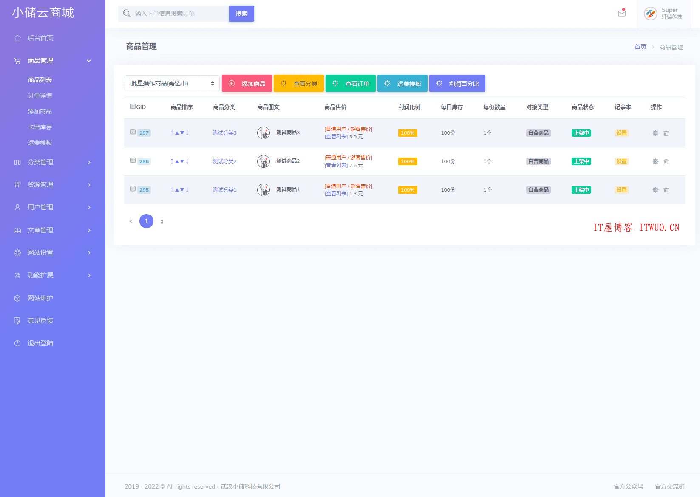700x497 pixels.
Task: Click the blue 运费模板 toolbar button
Action: tap(402, 83)
